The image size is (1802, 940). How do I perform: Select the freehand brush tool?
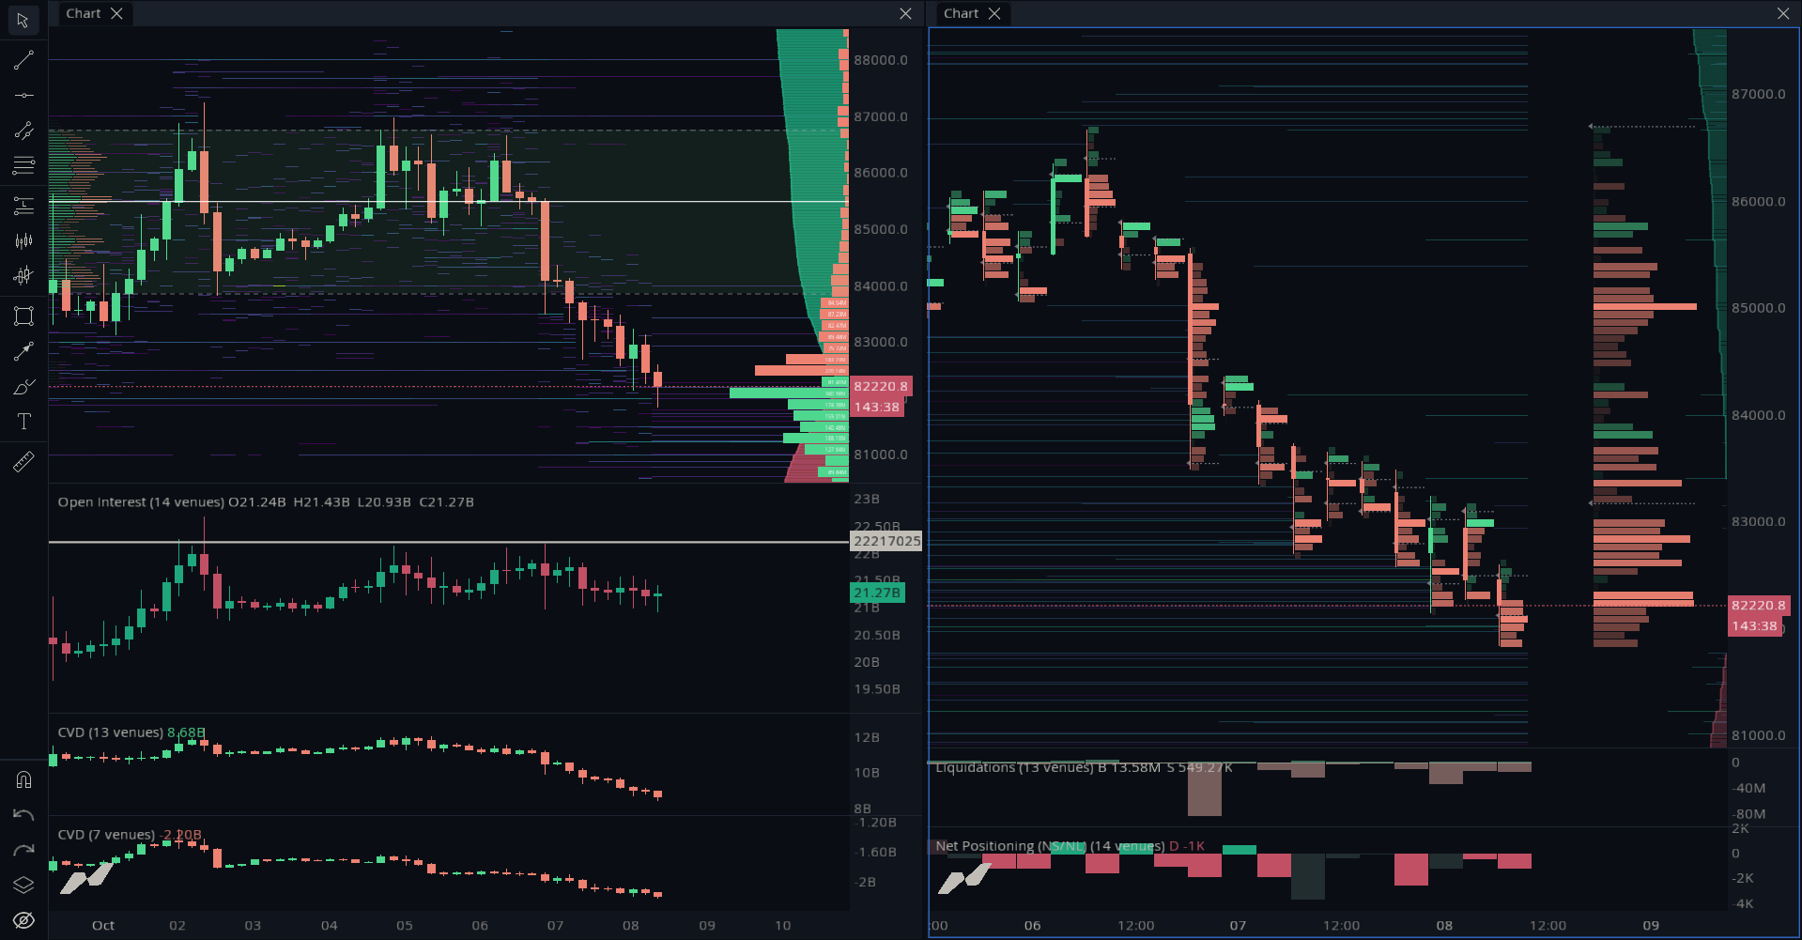[23, 387]
